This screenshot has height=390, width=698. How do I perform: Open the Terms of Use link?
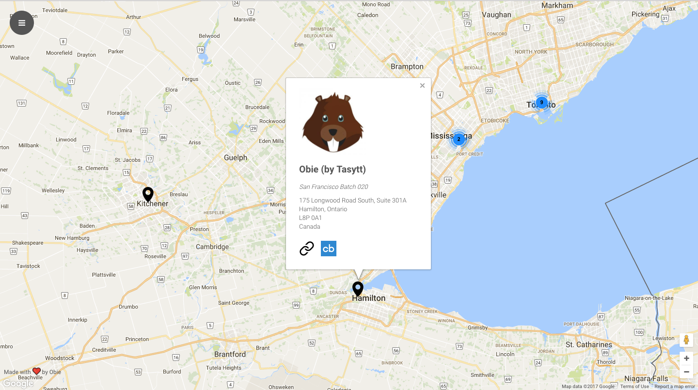pyautogui.click(x=635, y=387)
